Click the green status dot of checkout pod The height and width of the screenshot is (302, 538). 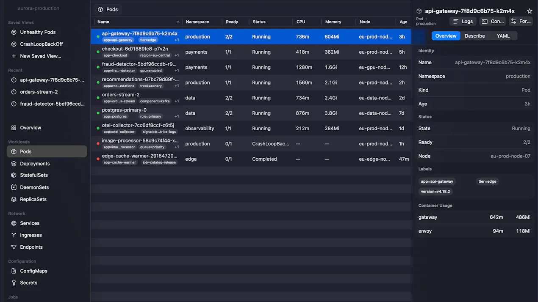tap(98, 52)
